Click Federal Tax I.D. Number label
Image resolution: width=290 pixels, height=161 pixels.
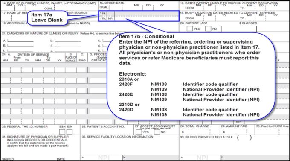pyautogui.click(x=25, y=126)
